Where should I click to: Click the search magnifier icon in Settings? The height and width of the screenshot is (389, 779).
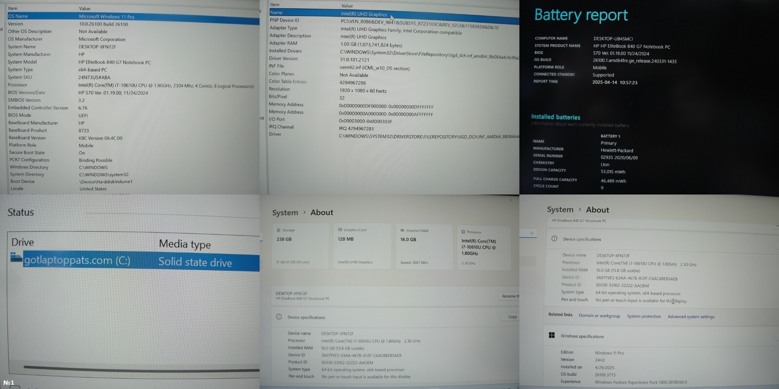[x=532, y=233]
